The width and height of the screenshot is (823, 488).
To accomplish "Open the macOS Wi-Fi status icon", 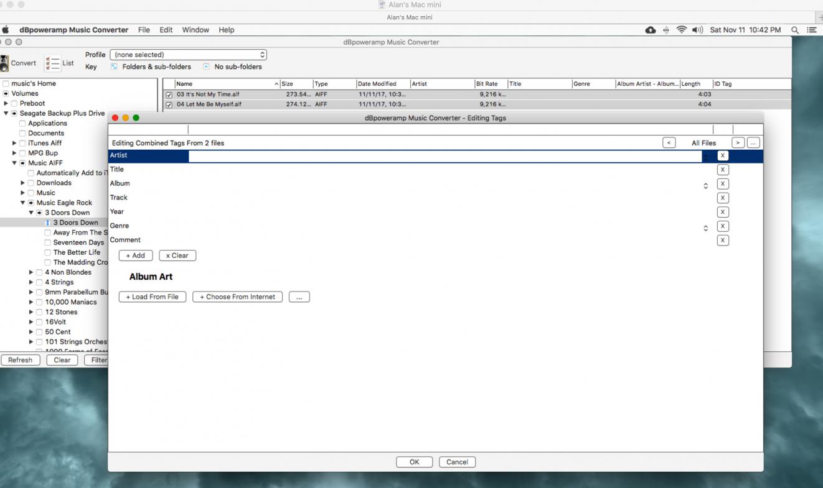I will click(681, 30).
